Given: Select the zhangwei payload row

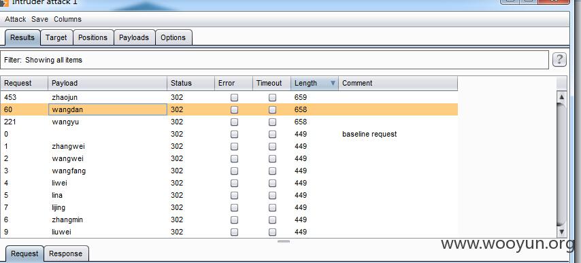Looking at the screenshot, I should click(x=229, y=147).
